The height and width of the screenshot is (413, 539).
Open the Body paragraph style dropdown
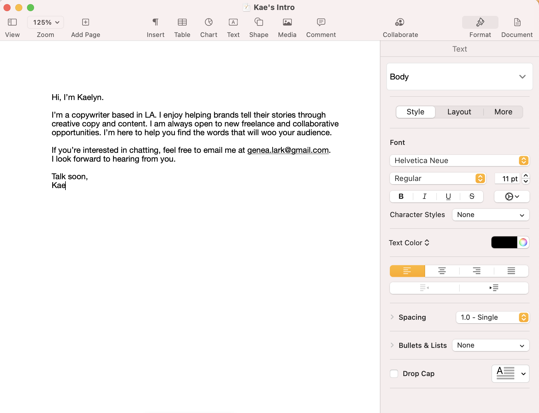coord(459,77)
